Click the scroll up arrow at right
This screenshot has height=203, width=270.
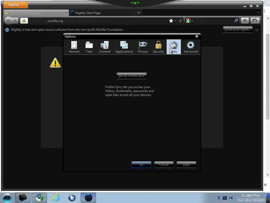[268, 18]
